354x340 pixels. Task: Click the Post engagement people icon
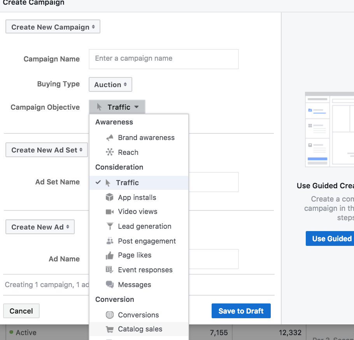pyautogui.click(x=110, y=241)
